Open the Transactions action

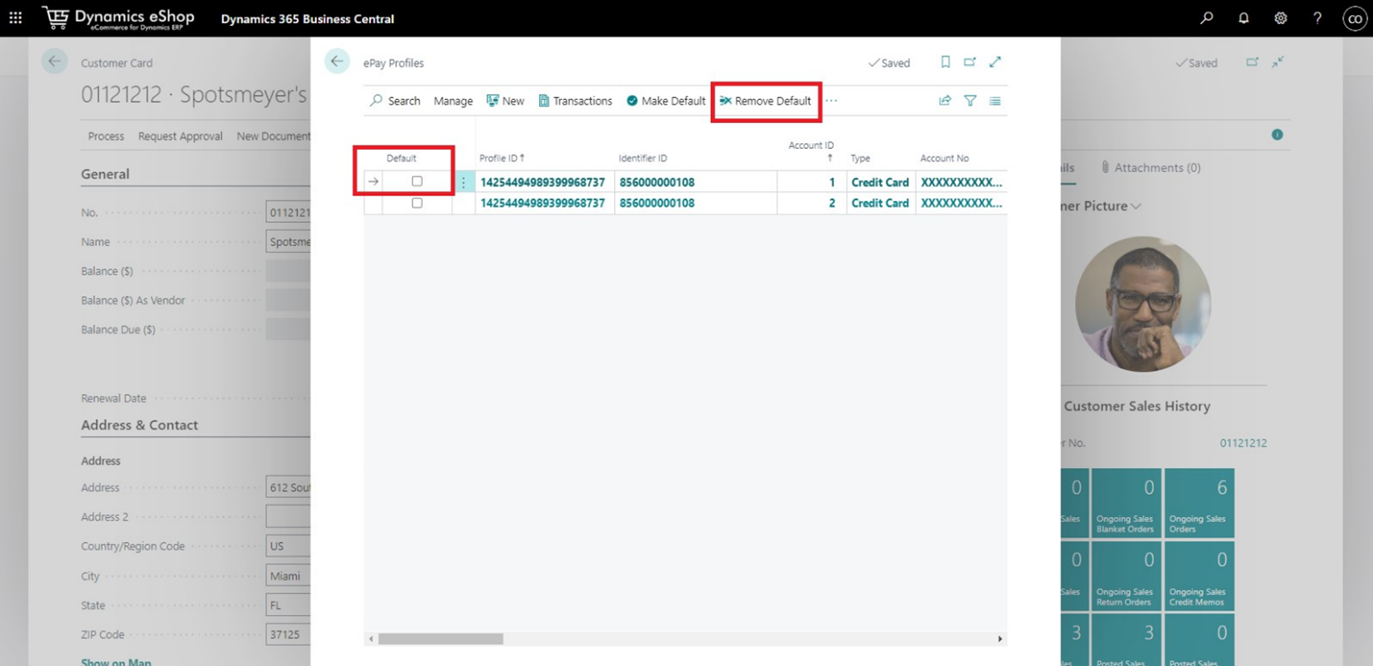coord(575,101)
